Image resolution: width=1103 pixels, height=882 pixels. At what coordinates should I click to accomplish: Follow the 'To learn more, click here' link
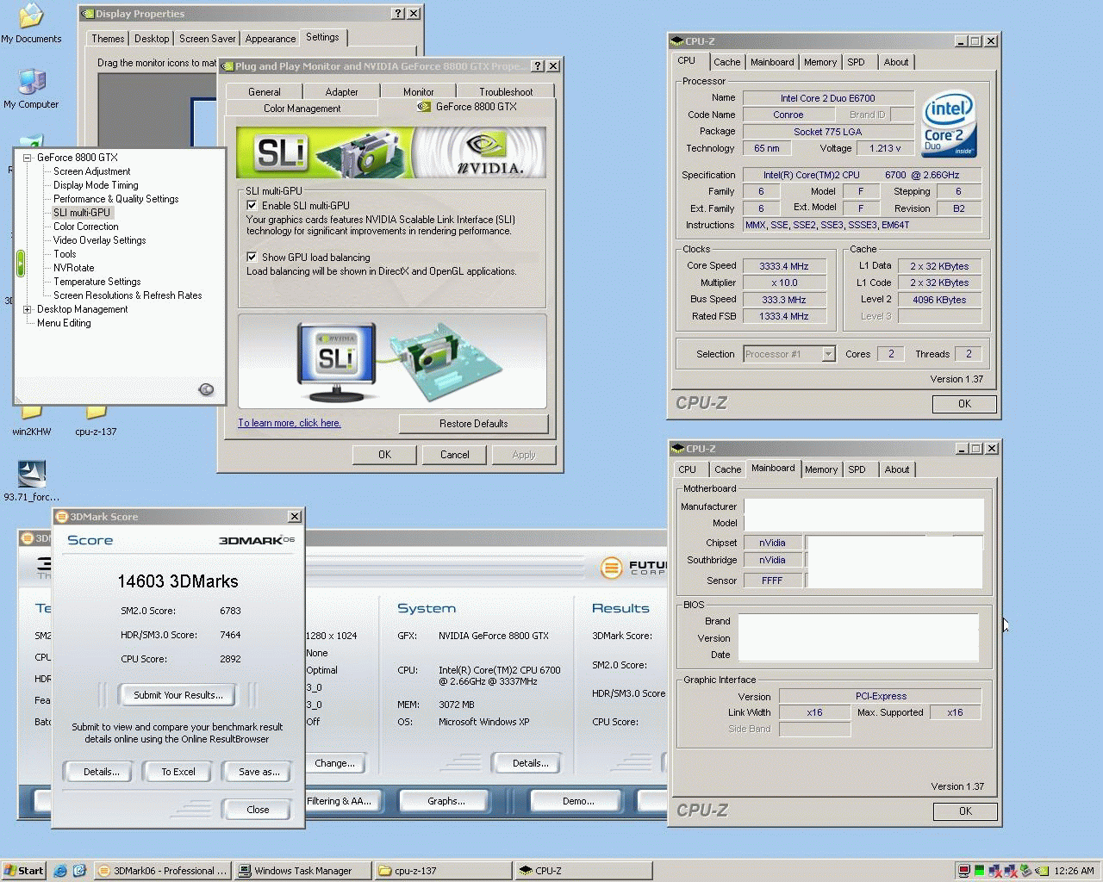pyautogui.click(x=289, y=423)
